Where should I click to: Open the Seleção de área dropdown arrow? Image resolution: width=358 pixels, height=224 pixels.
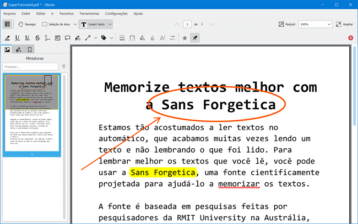(75, 24)
